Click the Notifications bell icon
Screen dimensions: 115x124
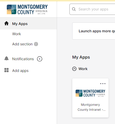point(6,58)
